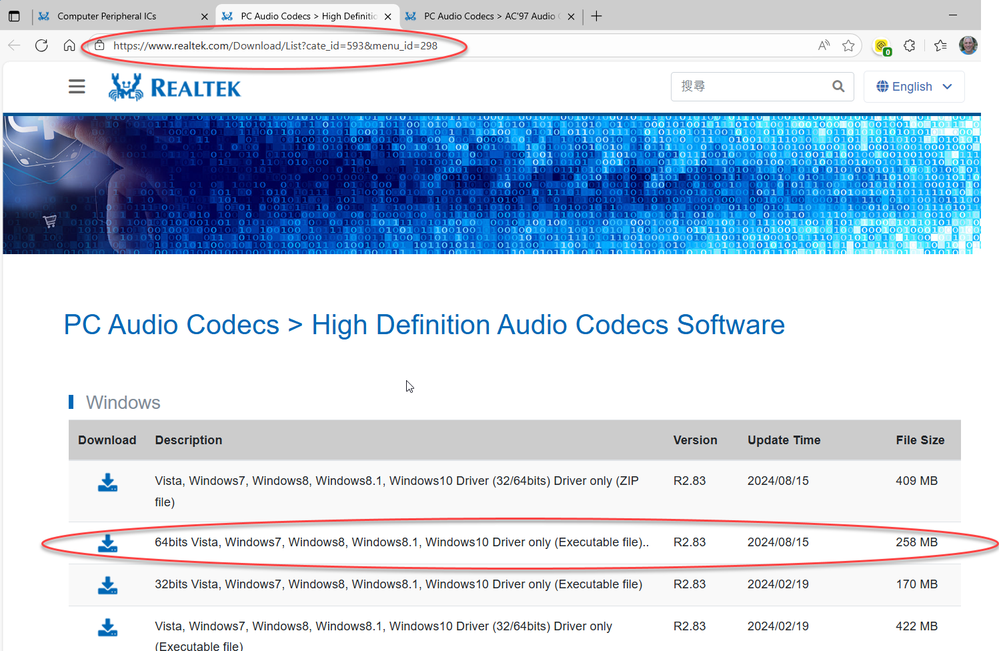
Task: Download the 422 MB 32/64bits executable
Action: pyautogui.click(x=107, y=627)
